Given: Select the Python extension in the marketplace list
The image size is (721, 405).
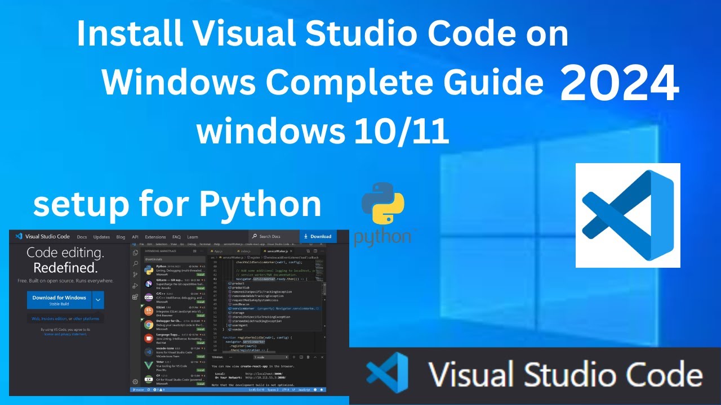Looking at the screenshot, I should tap(174, 270).
